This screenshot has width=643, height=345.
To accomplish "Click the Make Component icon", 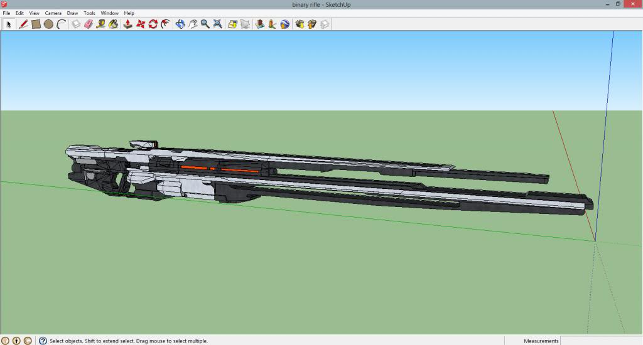I will pyautogui.click(x=76, y=24).
